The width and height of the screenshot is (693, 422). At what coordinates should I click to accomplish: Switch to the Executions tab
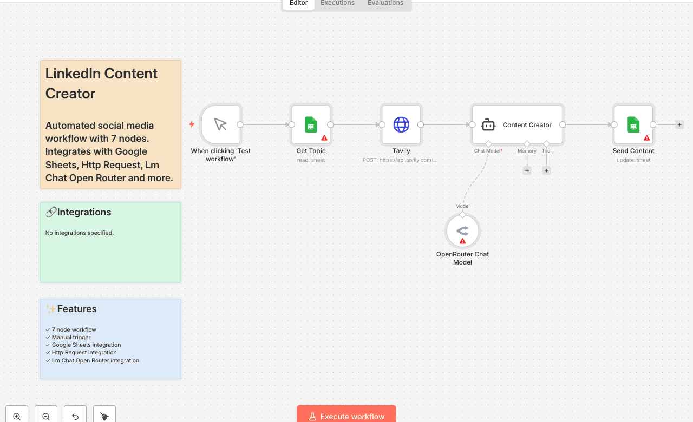click(337, 3)
